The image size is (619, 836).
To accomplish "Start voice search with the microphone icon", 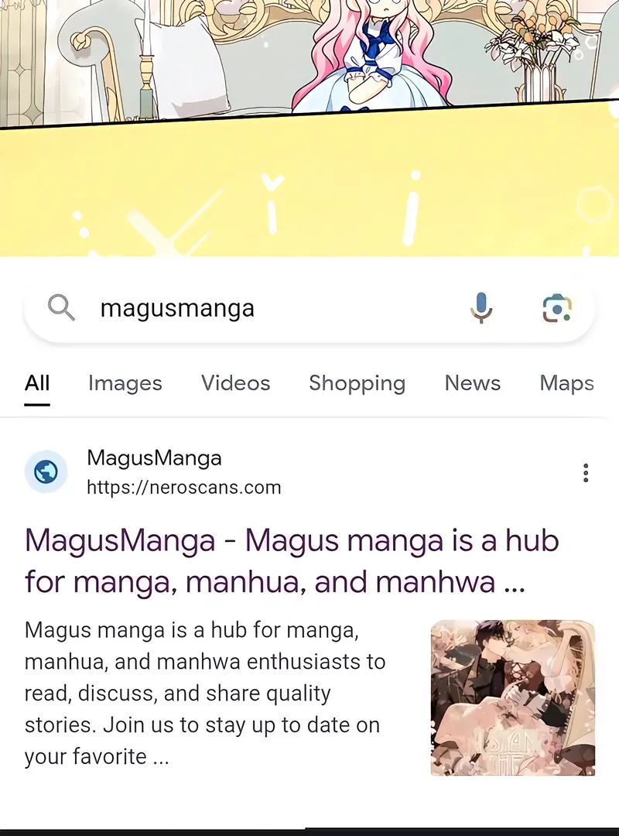I will pos(481,307).
